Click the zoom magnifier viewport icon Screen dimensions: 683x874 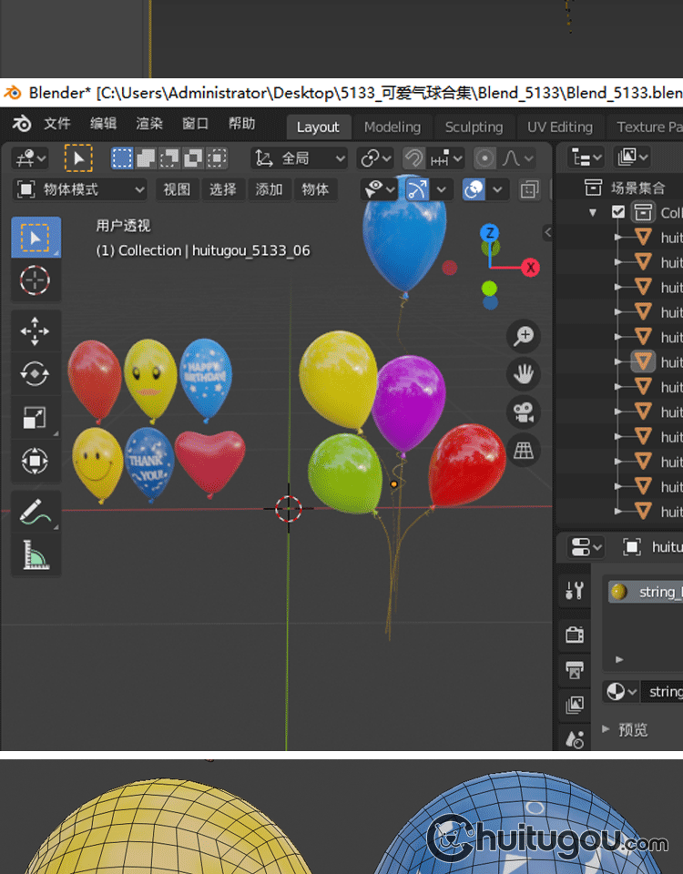[x=524, y=336]
